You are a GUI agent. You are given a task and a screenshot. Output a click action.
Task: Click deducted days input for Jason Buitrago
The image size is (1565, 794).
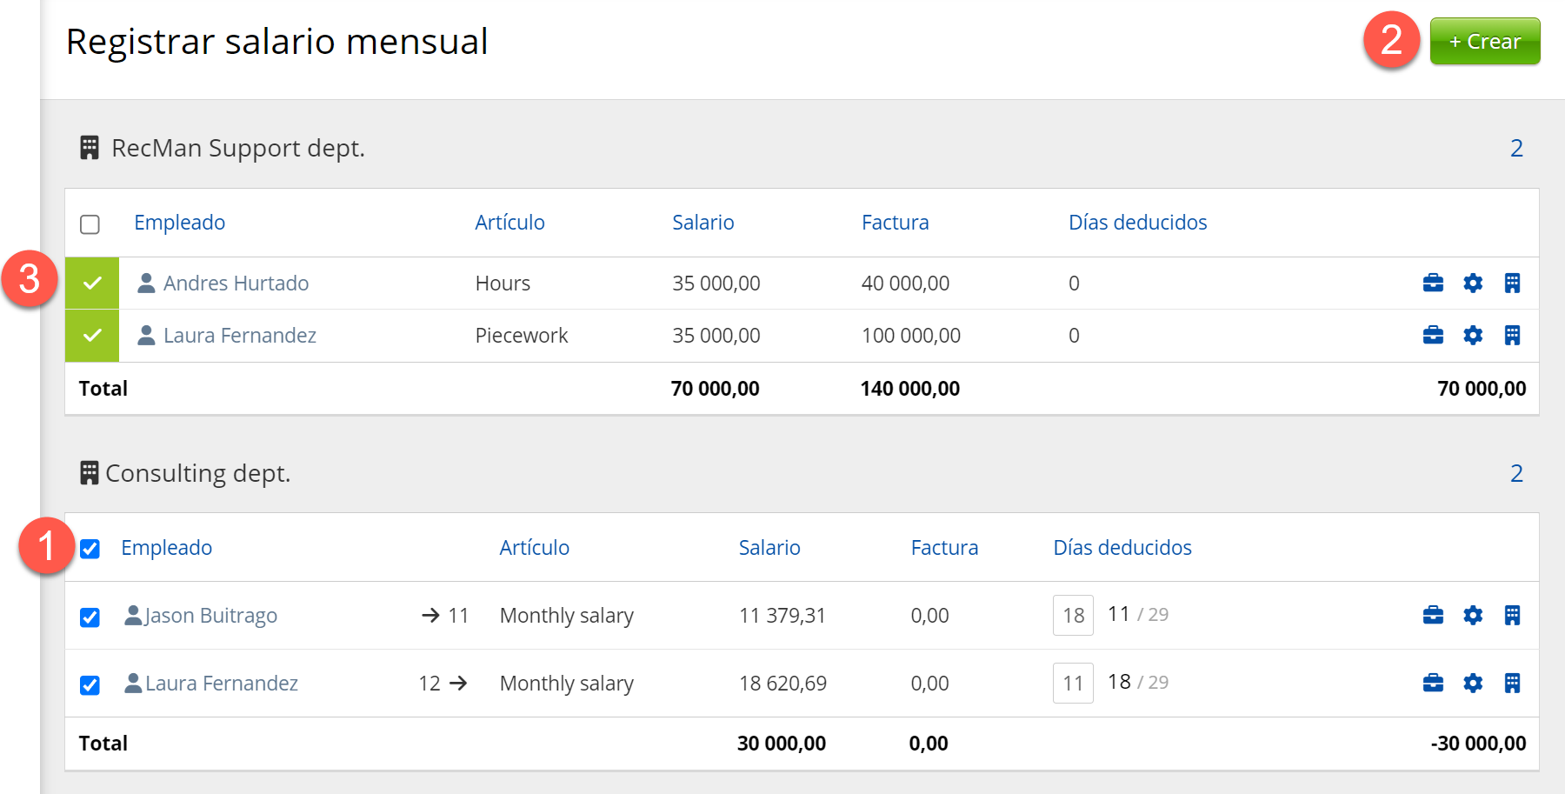pos(1072,616)
